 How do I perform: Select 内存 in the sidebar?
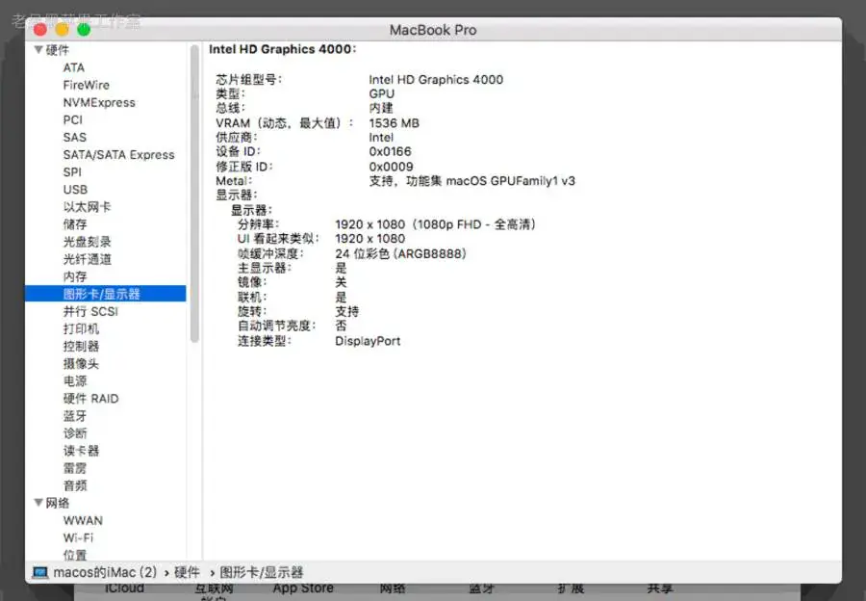(x=74, y=276)
